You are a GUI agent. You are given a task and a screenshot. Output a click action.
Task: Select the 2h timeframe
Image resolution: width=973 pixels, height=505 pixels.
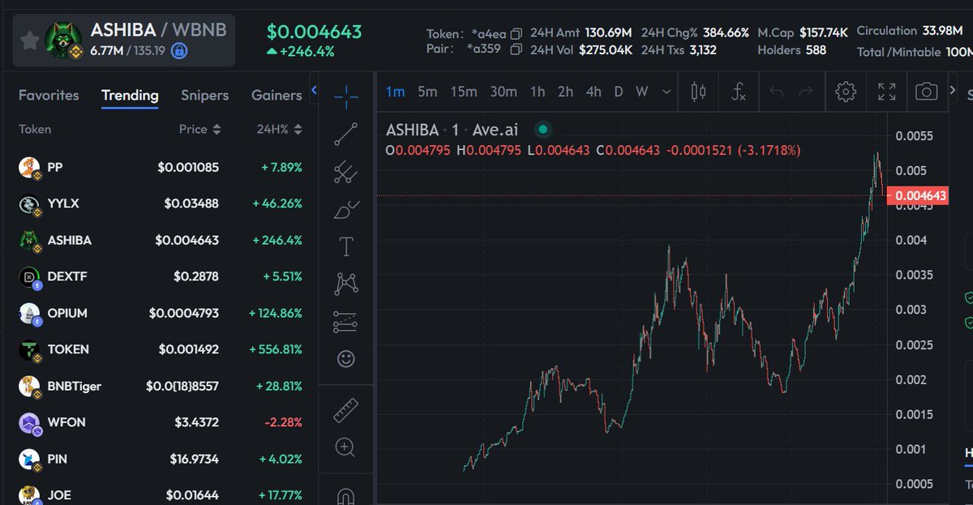(x=565, y=92)
